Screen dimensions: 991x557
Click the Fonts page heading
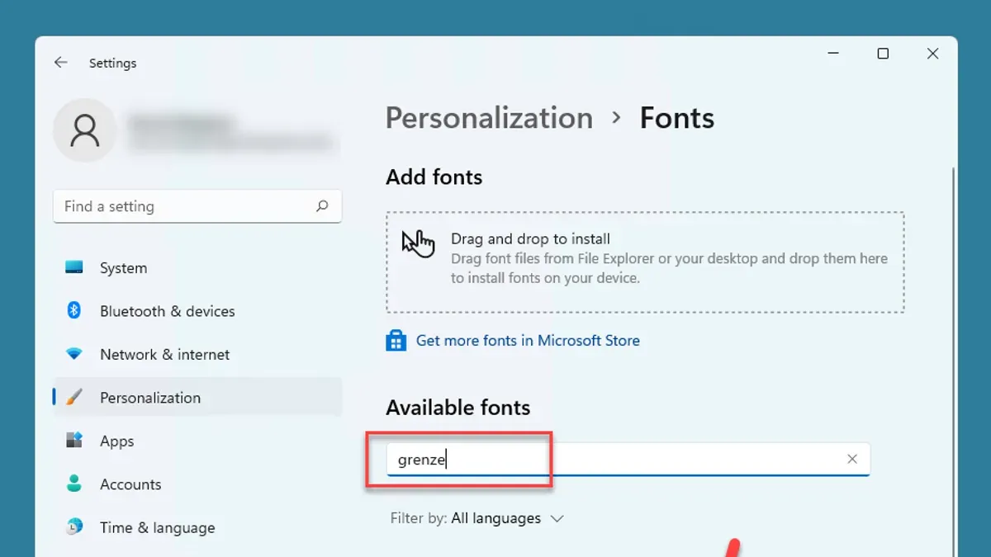pyautogui.click(x=677, y=118)
